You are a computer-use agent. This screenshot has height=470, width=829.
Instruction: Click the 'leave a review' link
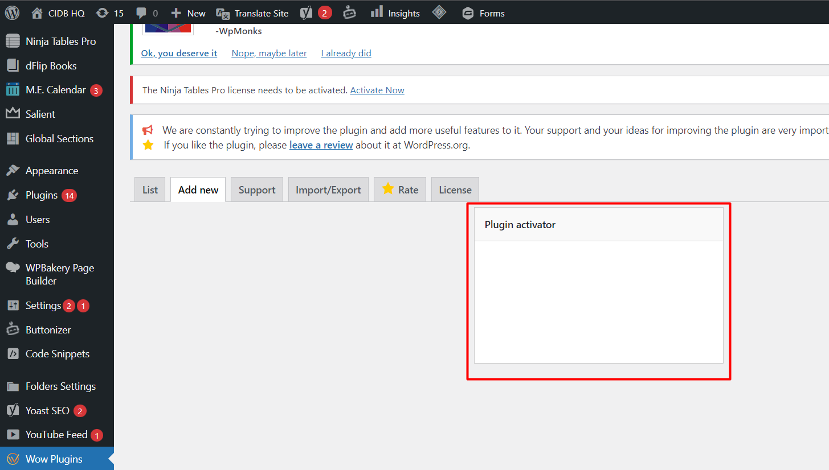(x=321, y=145)
